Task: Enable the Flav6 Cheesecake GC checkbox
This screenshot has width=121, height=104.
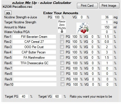Action: click(62, 63)
